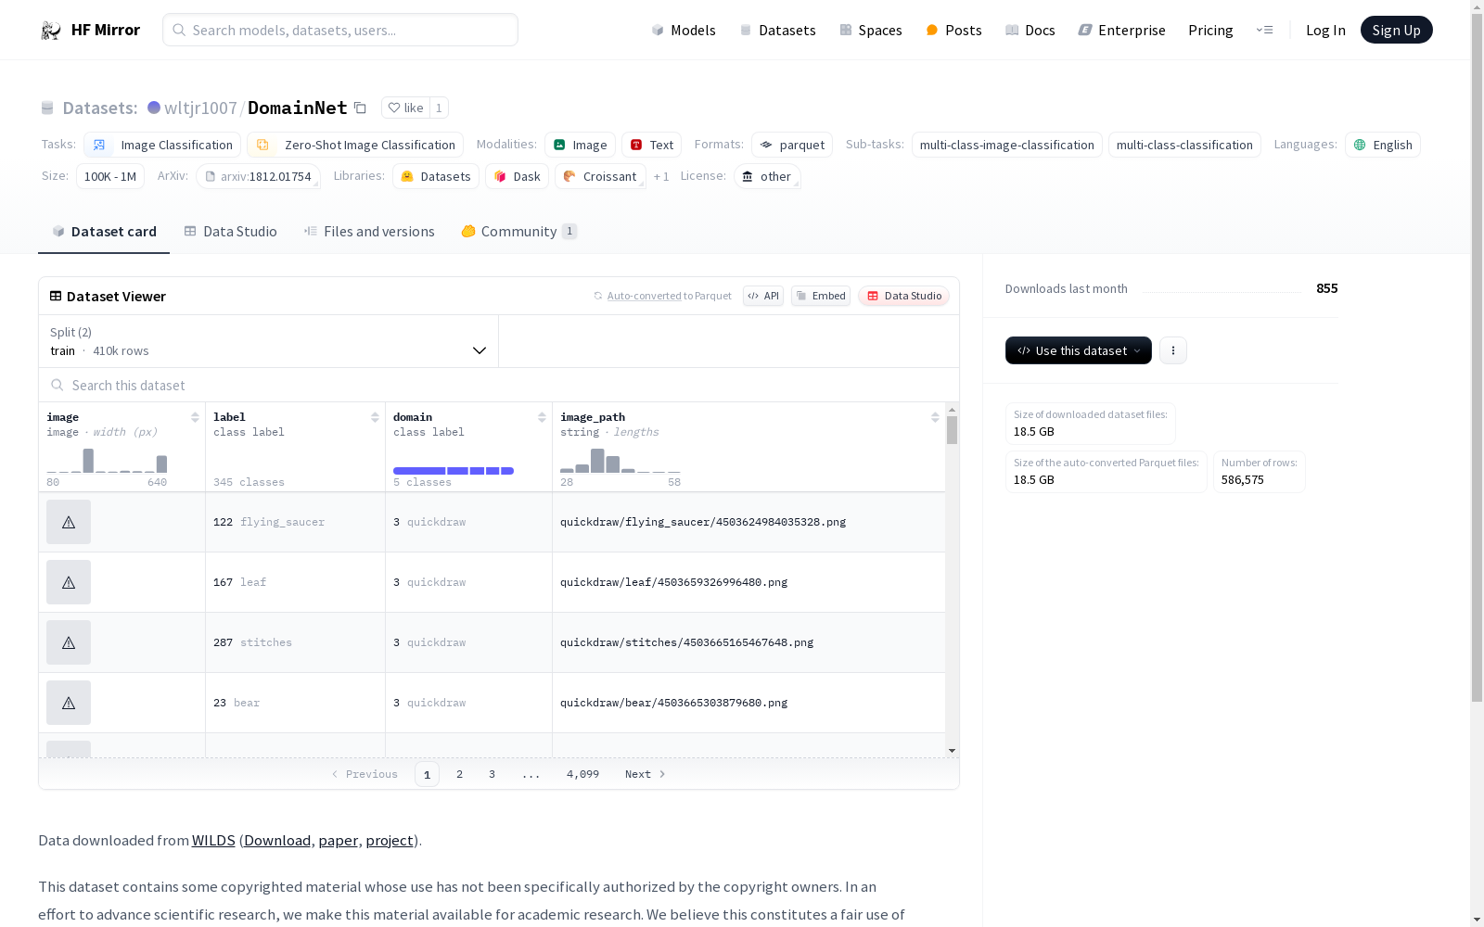Select the English language tag
Image resolution: width=1484 pixels, height=927 pixels.
point(1383,145)
